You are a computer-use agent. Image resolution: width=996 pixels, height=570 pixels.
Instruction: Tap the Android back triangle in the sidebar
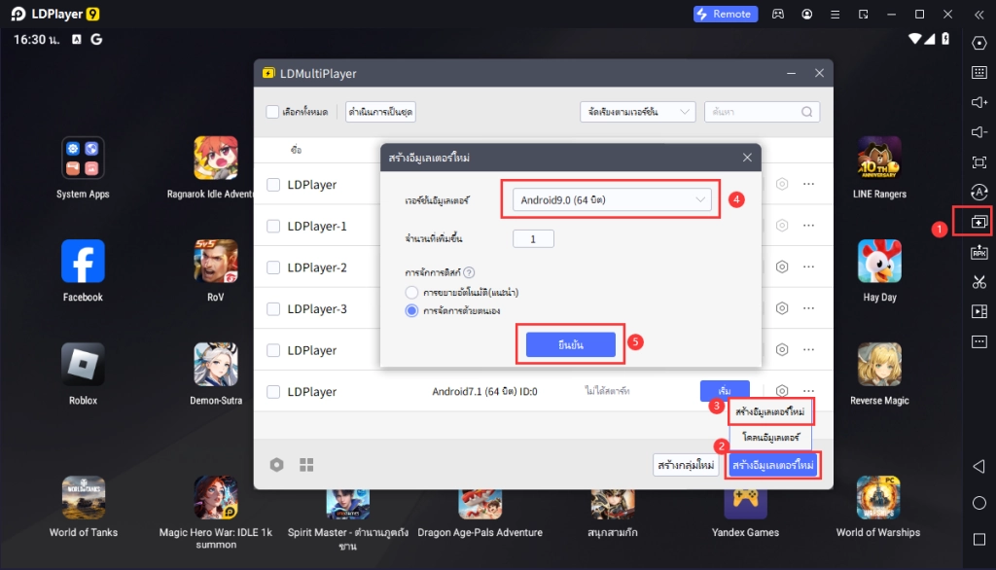[x=978, y=466]
